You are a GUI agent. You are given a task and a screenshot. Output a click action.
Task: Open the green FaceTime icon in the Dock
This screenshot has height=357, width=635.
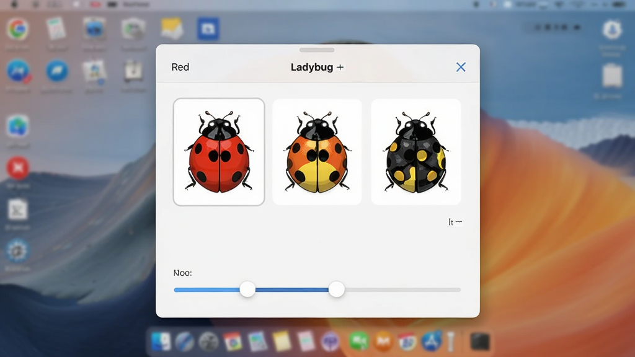359,342
